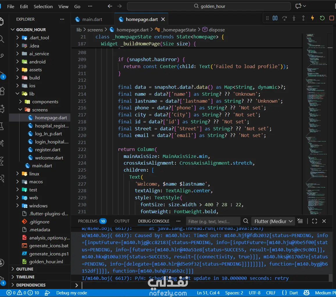Click the Copilot status bar icon
This screenshot has width=336, height=297.
pos(306,293)
